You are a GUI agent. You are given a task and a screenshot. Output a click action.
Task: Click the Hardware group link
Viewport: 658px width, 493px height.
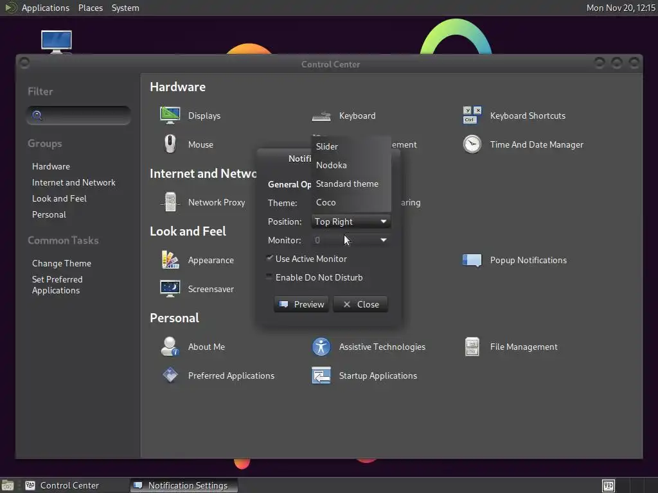coord(51,166)
